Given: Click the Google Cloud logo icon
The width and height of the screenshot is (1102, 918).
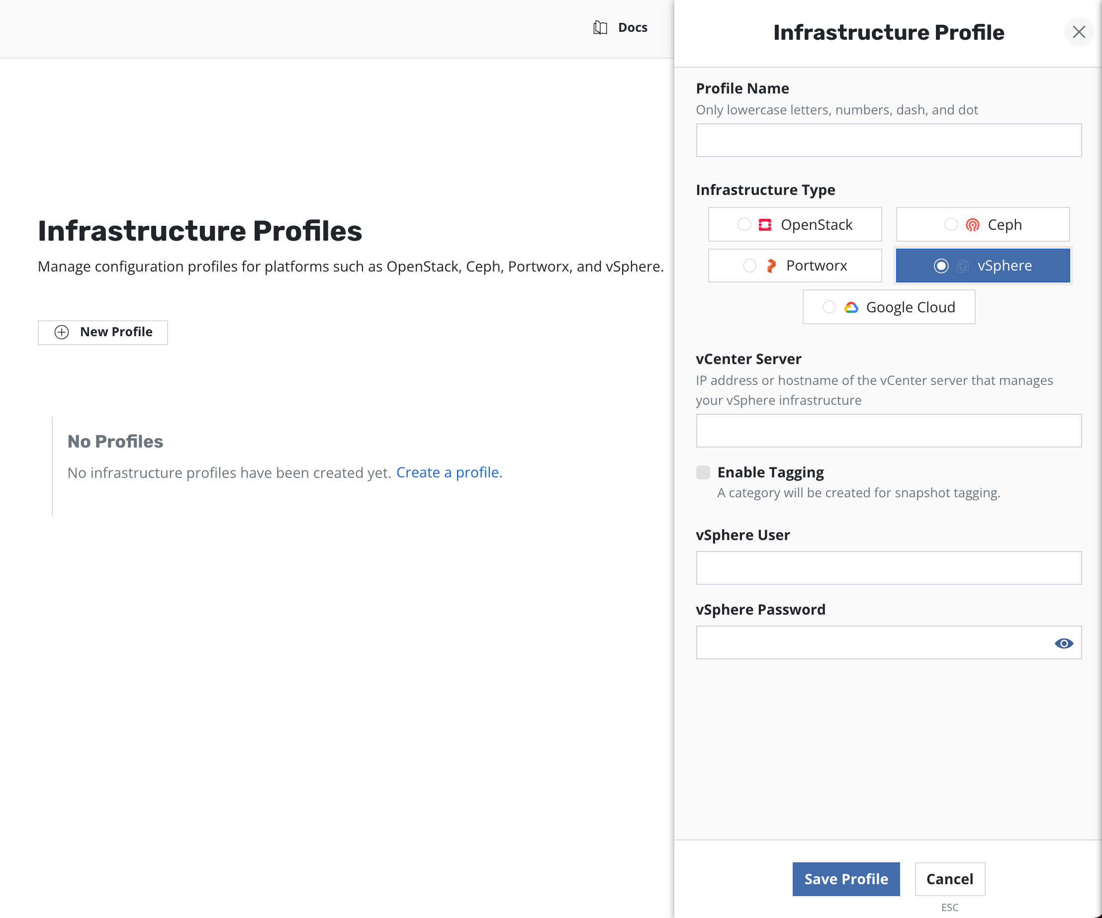Looking at the screenshot, I should [x=851, y=307].
